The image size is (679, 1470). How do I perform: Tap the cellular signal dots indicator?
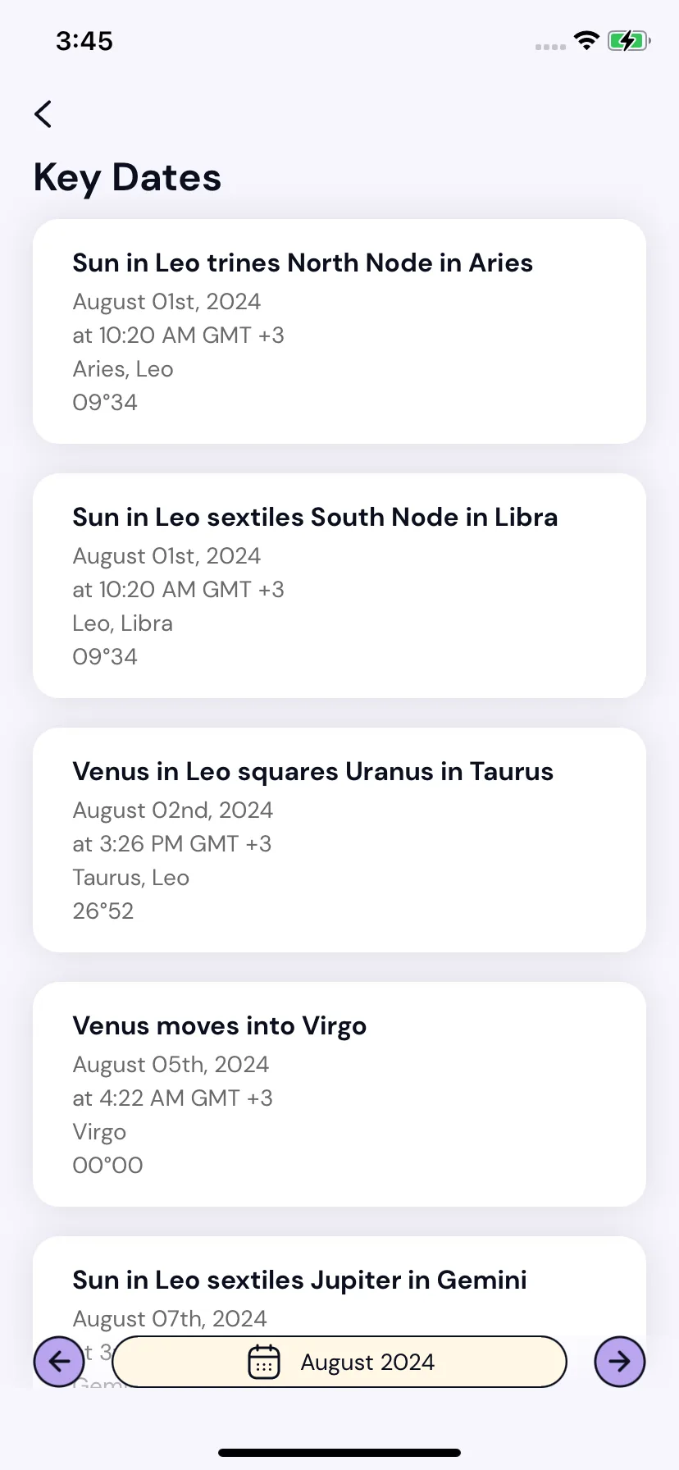550,47
